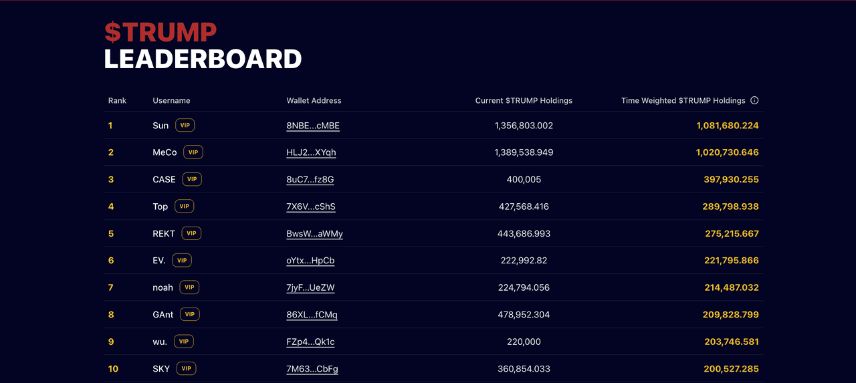Click the info icon beside Time Weighted Holdings
The image size is (856, 383).
pos(754,100)
